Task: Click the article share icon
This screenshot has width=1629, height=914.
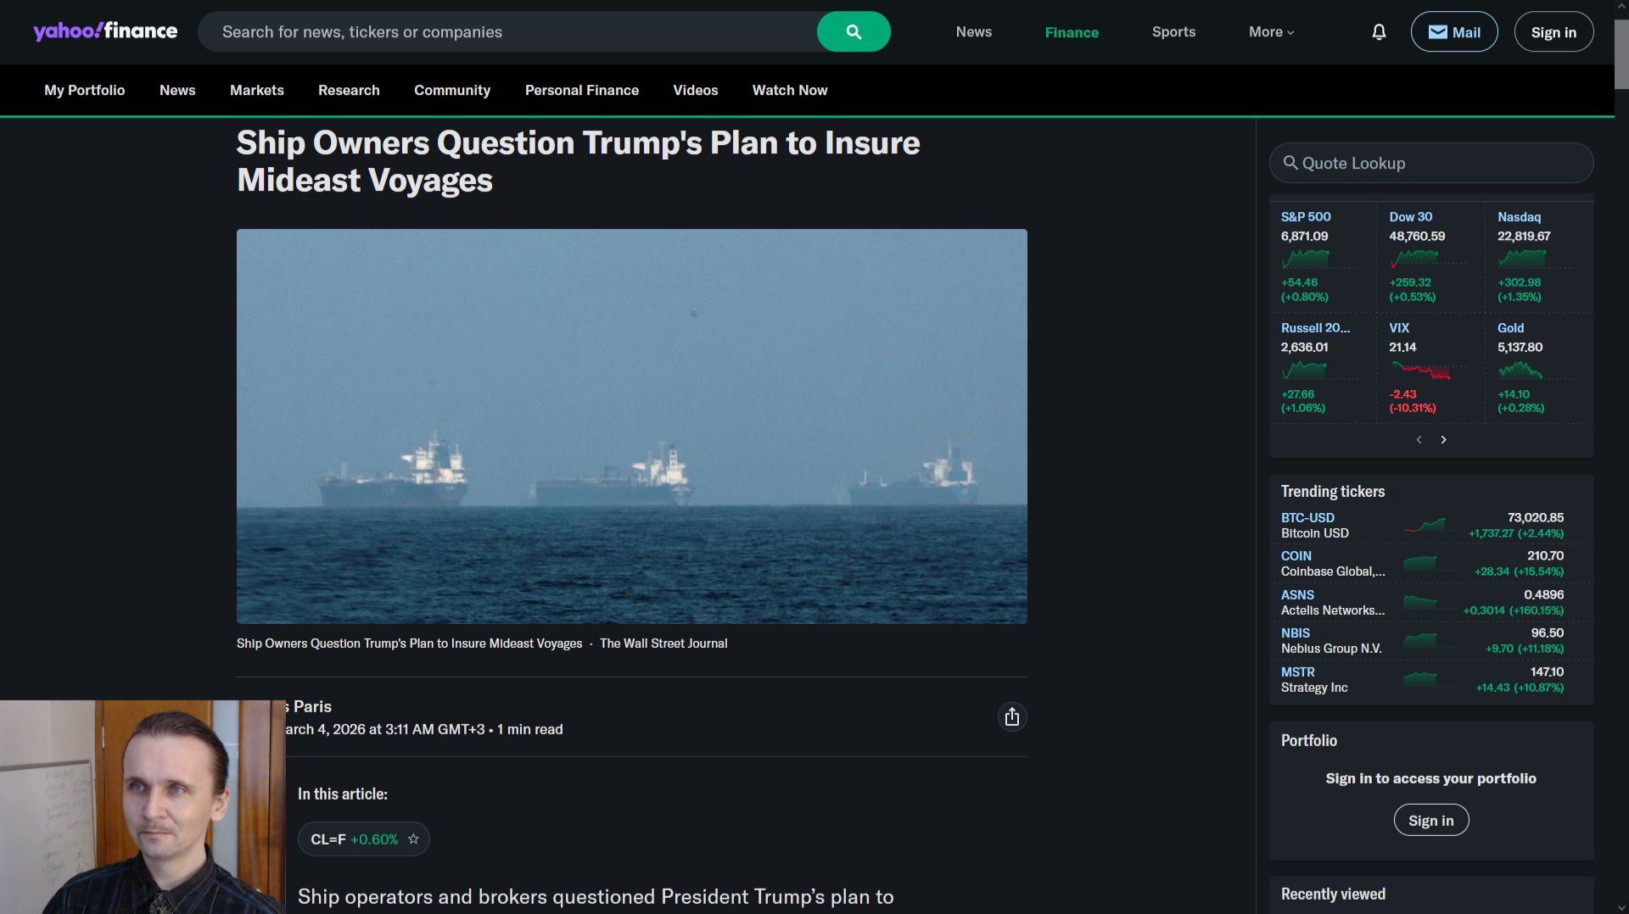Action: tap(1012, 717)
